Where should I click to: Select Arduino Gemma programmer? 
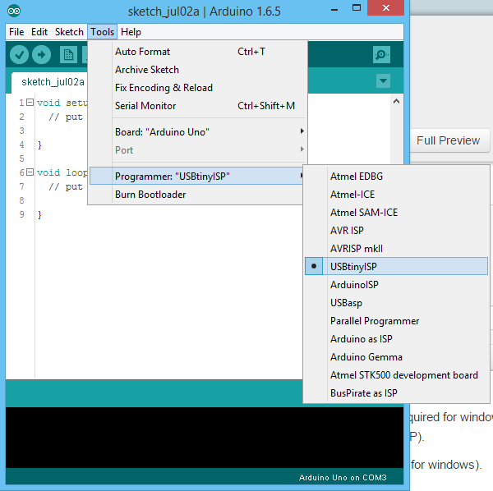coord(397,357)
